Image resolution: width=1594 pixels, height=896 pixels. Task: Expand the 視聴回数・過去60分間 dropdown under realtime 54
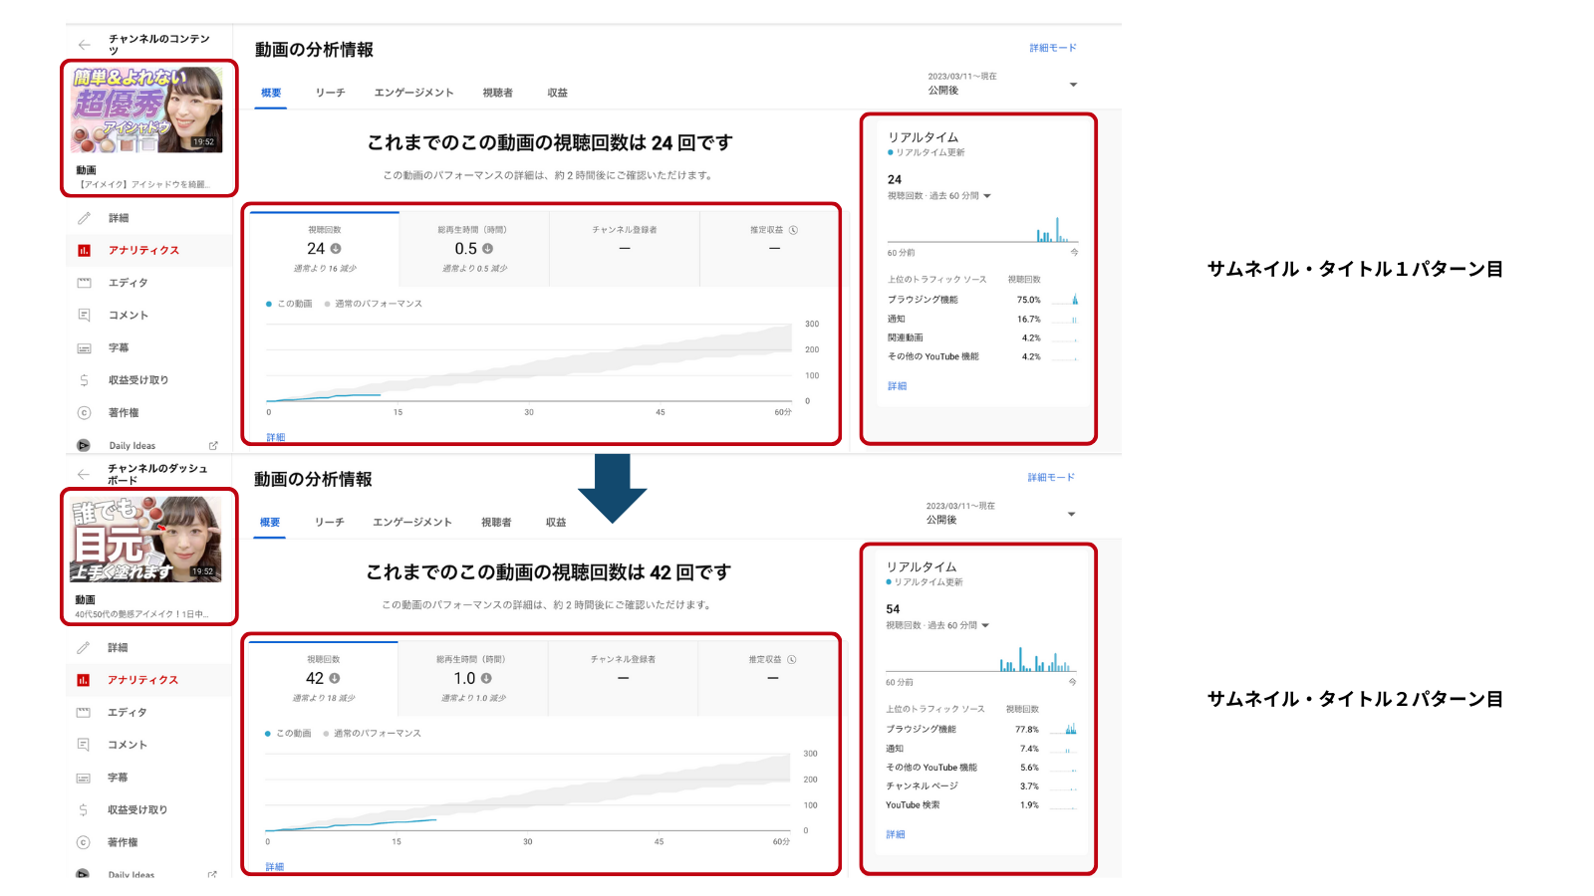click(984, 626)
